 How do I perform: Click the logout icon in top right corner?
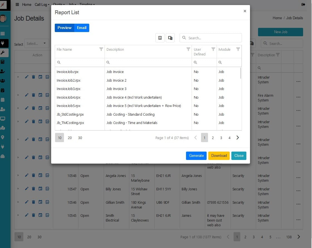303,4
